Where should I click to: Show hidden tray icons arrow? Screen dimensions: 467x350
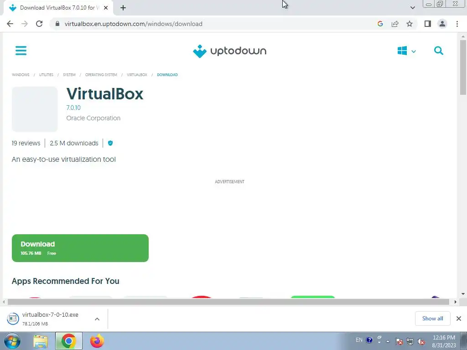click(x=388, y=341)
